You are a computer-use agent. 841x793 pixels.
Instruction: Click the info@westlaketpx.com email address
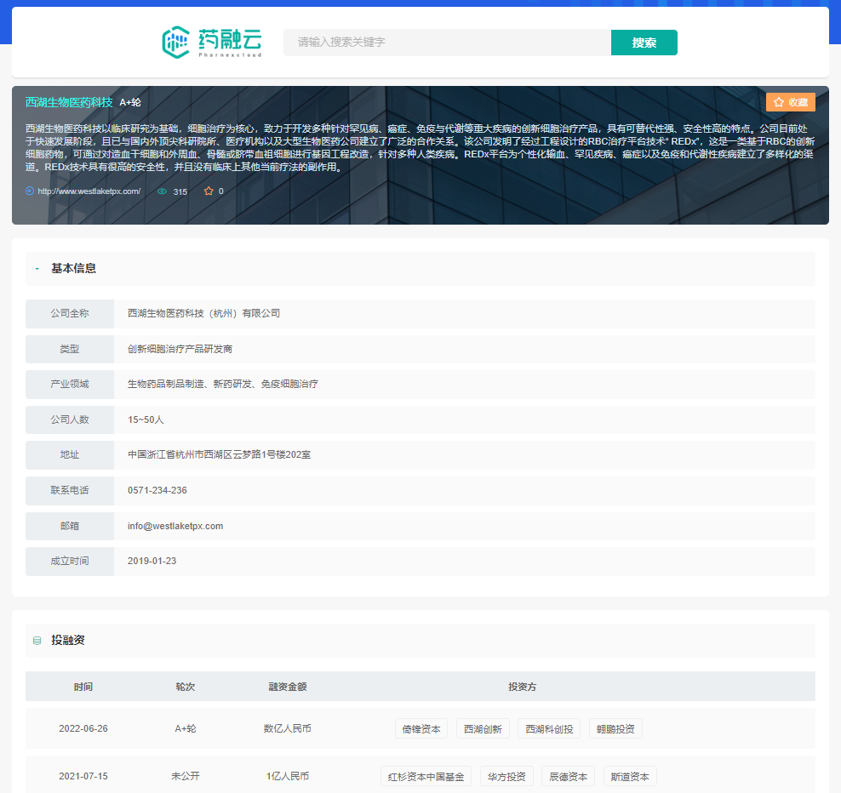(x=175, y=526)
